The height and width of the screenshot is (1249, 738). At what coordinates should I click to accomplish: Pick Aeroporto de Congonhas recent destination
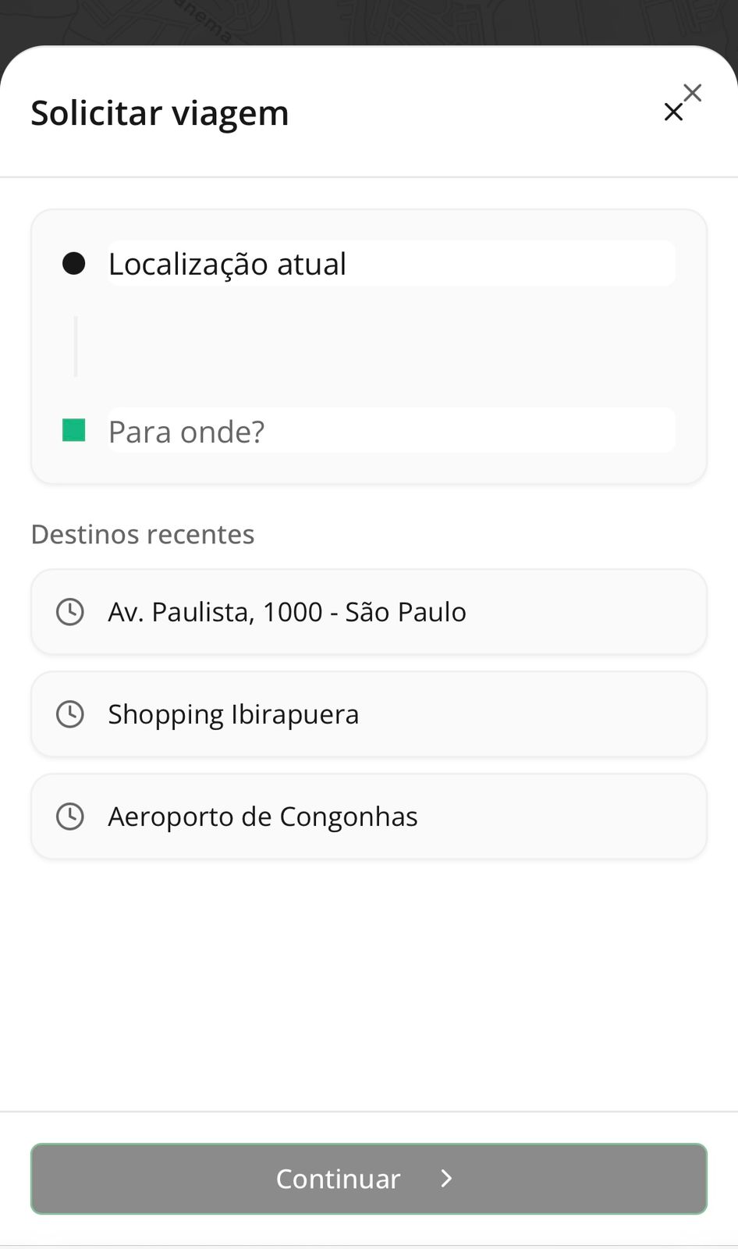pos(368,817)
